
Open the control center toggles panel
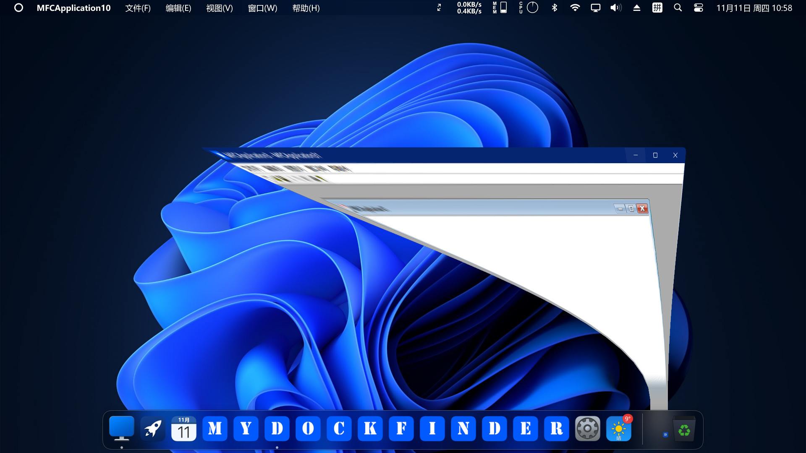click(x=698, y=8)
